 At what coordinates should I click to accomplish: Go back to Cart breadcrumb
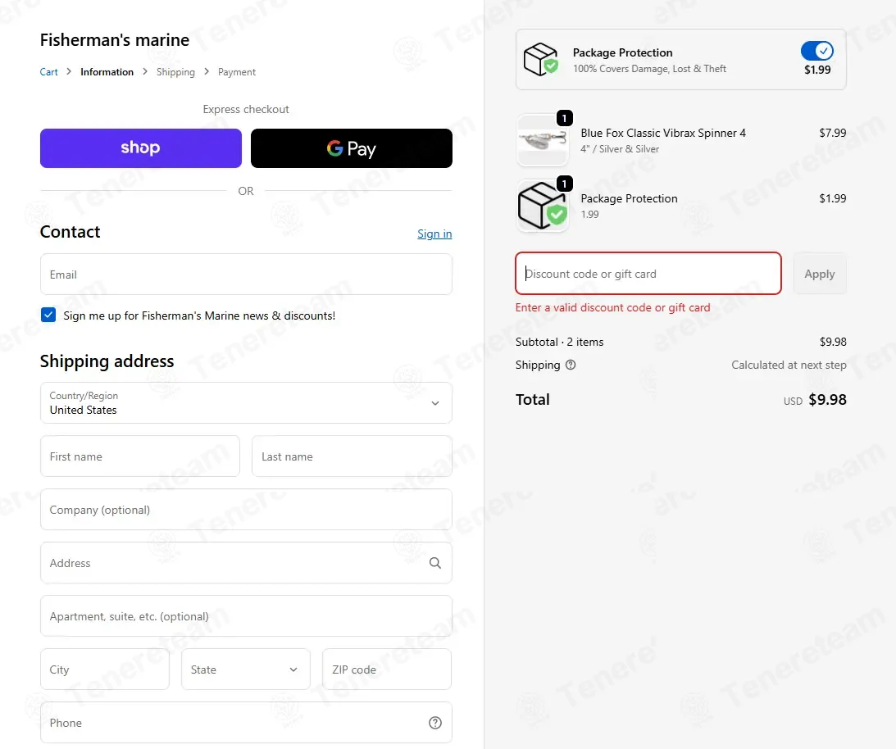48,72
